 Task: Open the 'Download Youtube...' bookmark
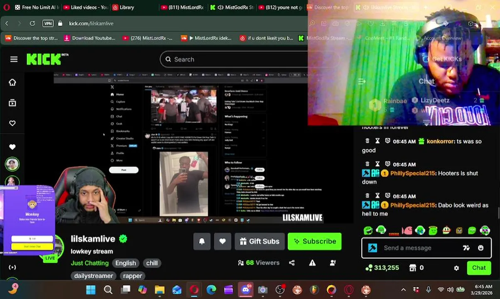click(x=89, y=38)
